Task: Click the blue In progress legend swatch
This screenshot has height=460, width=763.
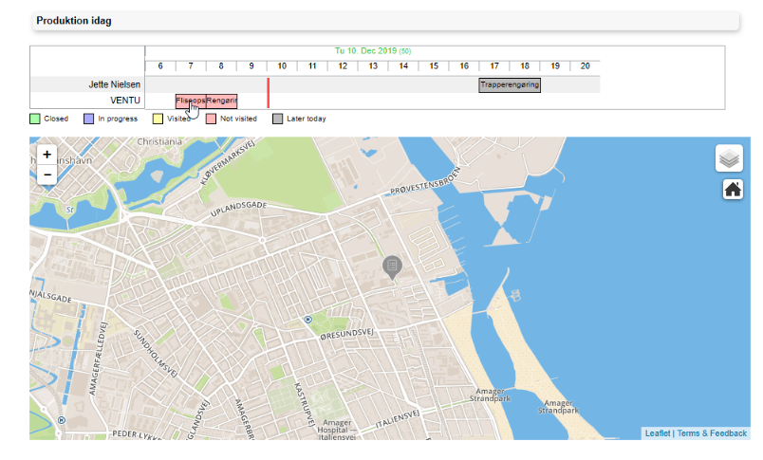Action: pos(88,120)
